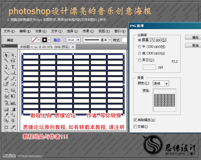
Task: Select the Pen tool
Action: pyautogui.click(x=6, y=67)
